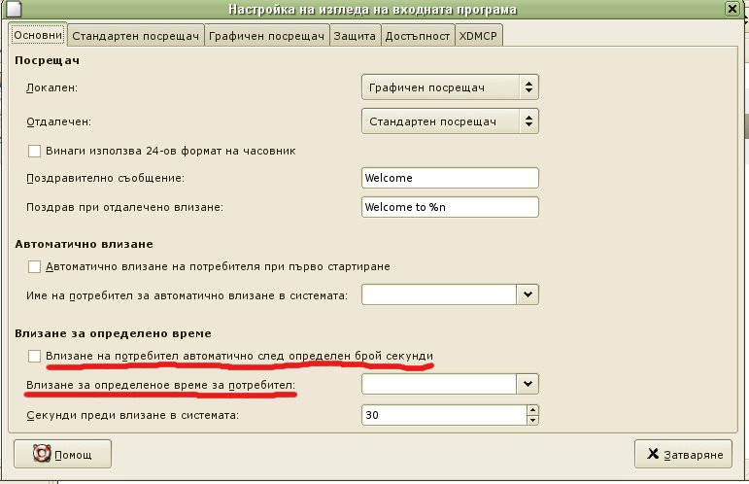This screenshot has height=484, width=749.
Task: Click the remote greeting 'Welcome to %n' field
Action: coord(449,207)
